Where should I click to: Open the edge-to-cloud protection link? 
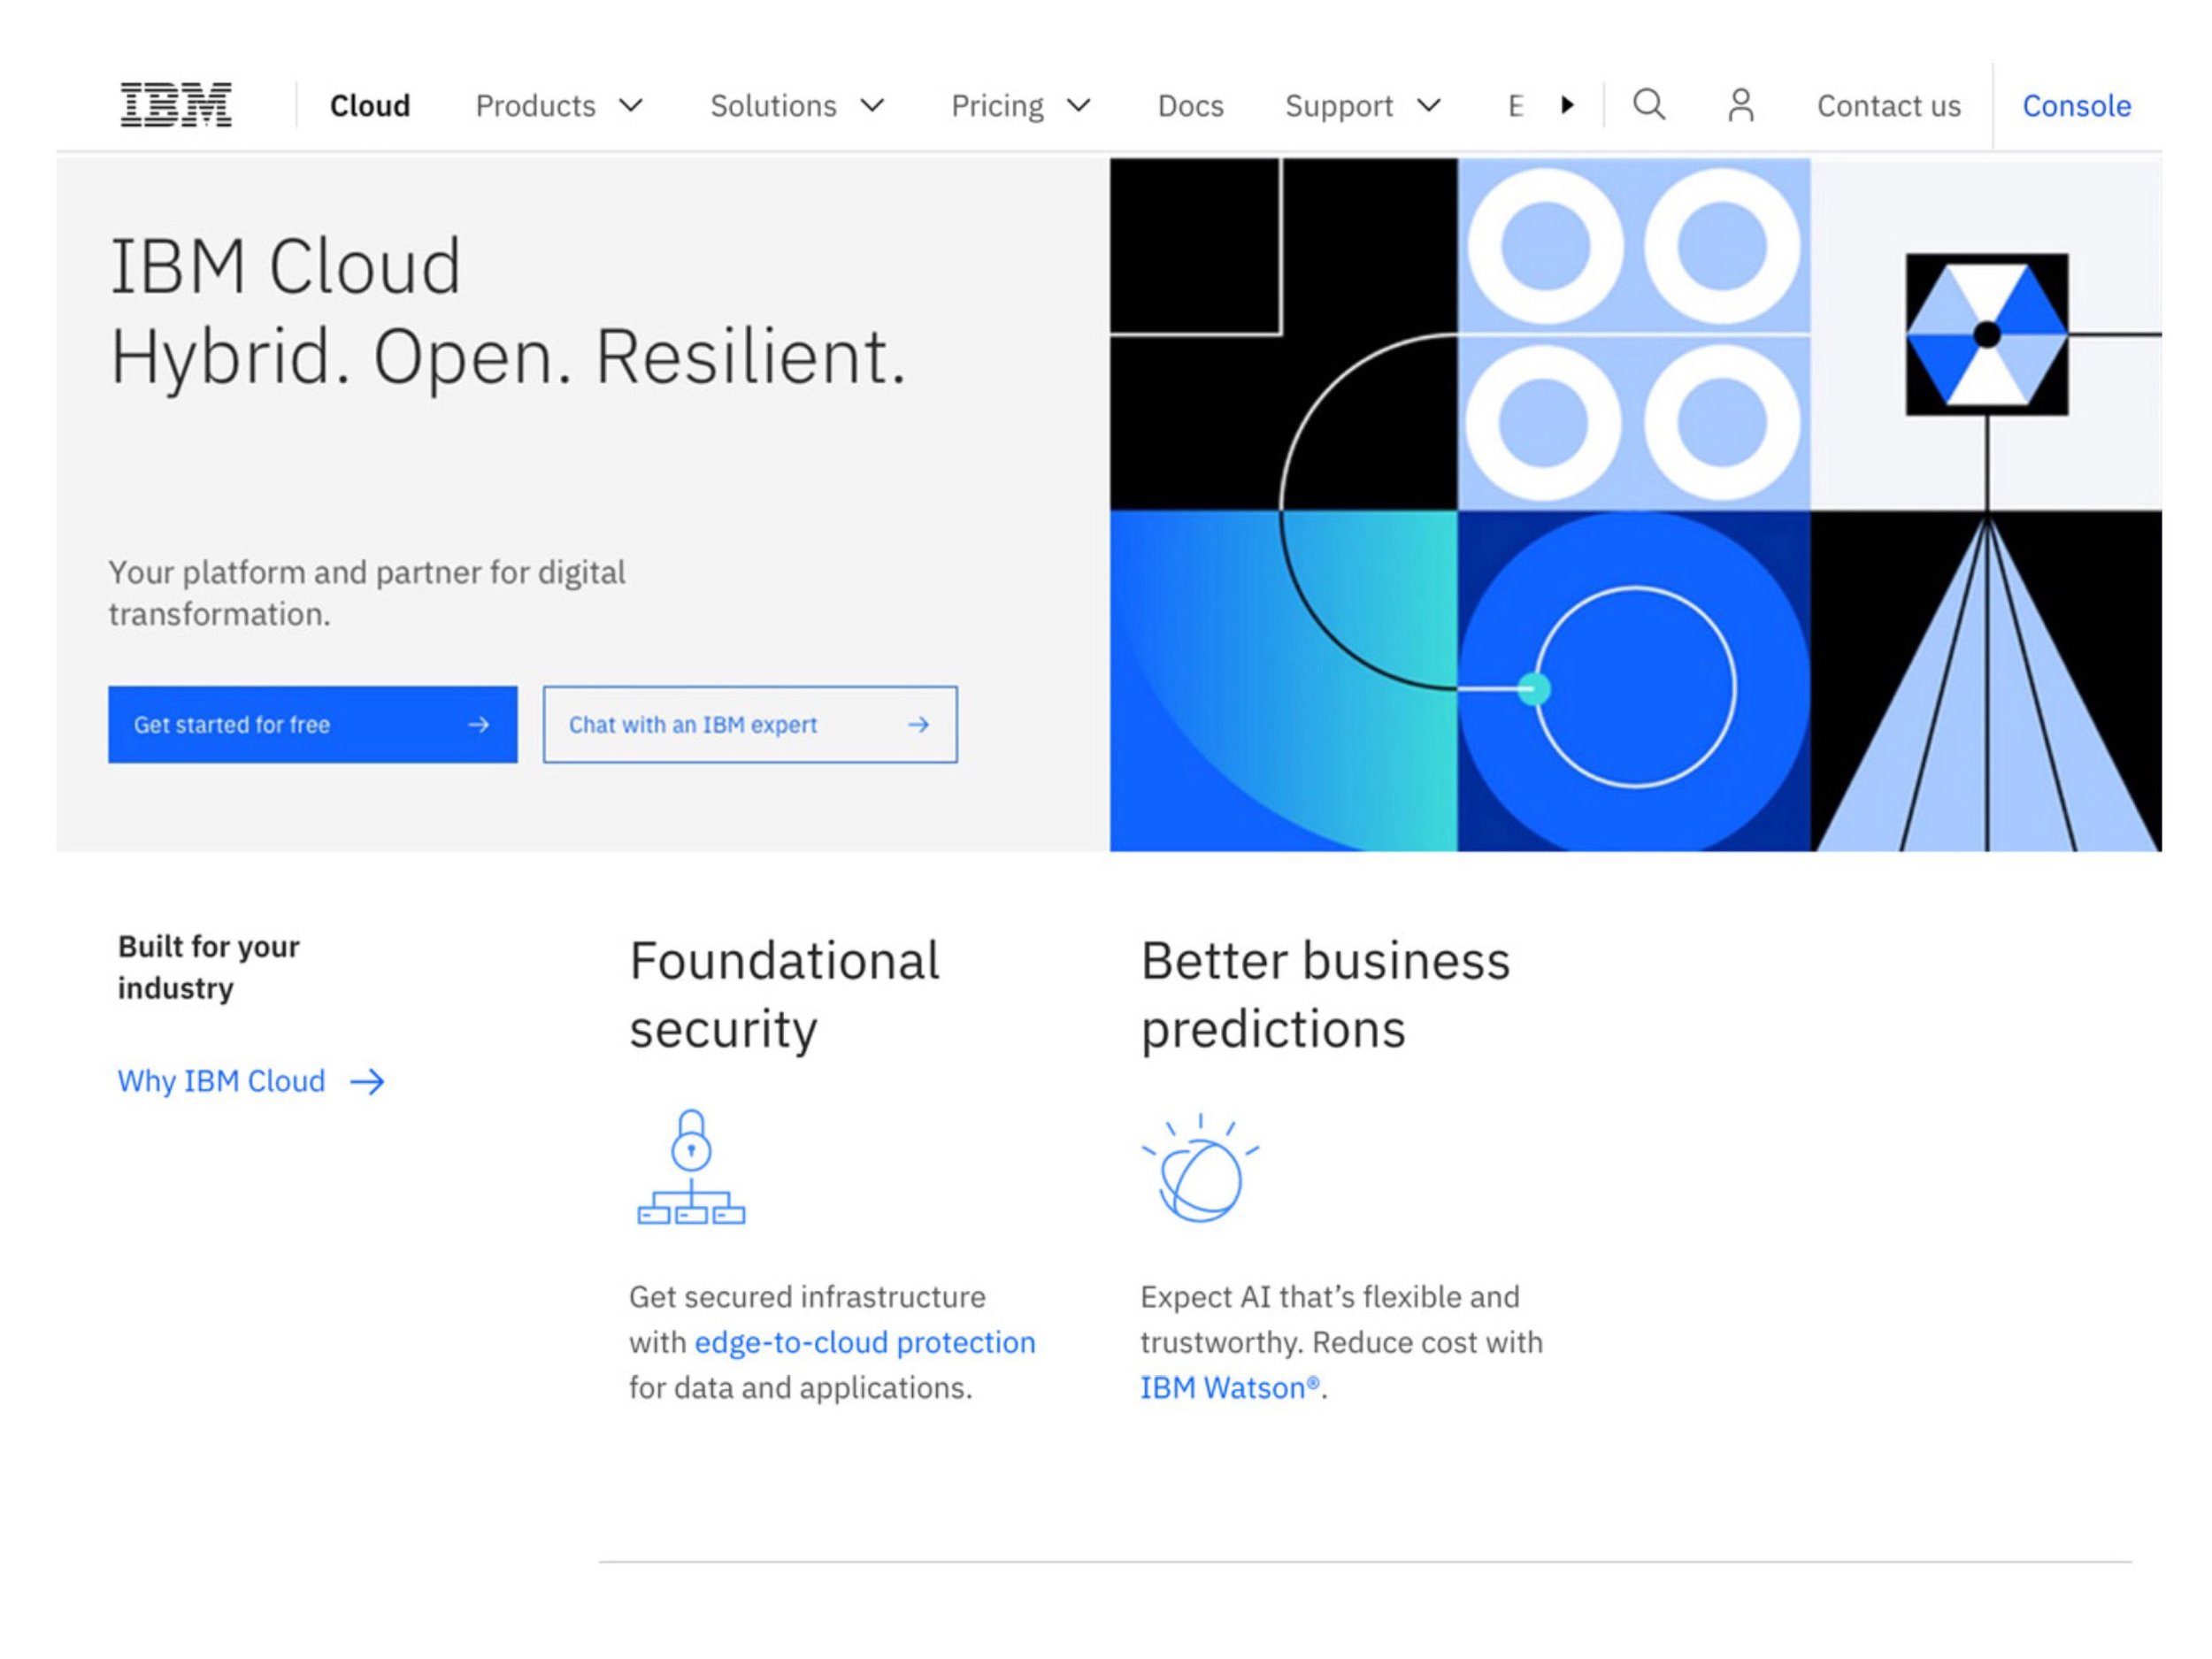tap(864, 1343)
